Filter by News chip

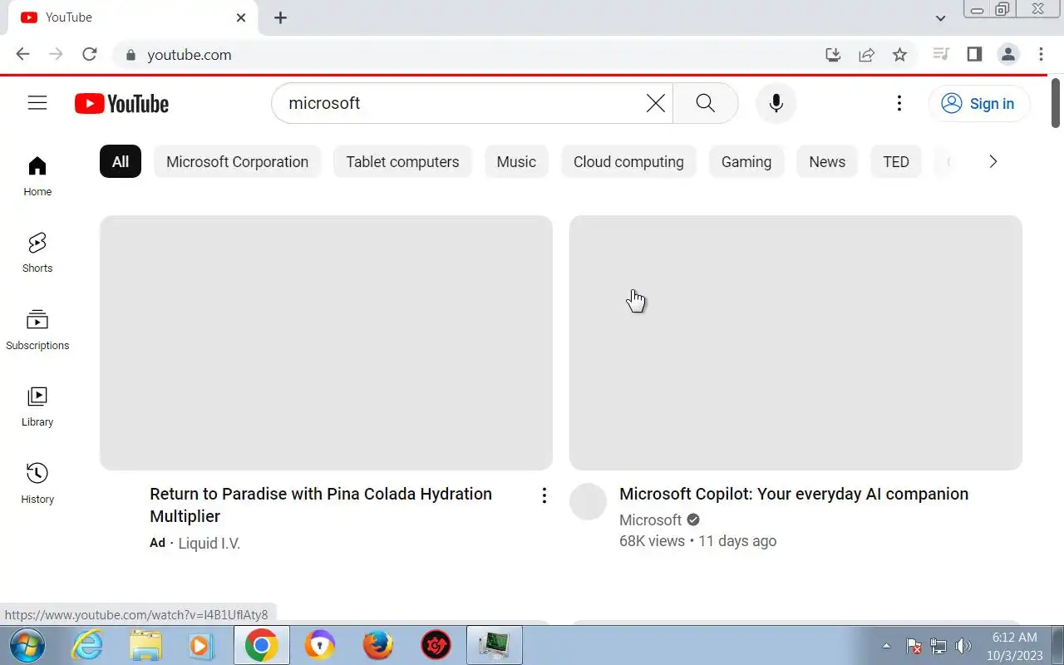pyautogui.click(x=827, y=161)
